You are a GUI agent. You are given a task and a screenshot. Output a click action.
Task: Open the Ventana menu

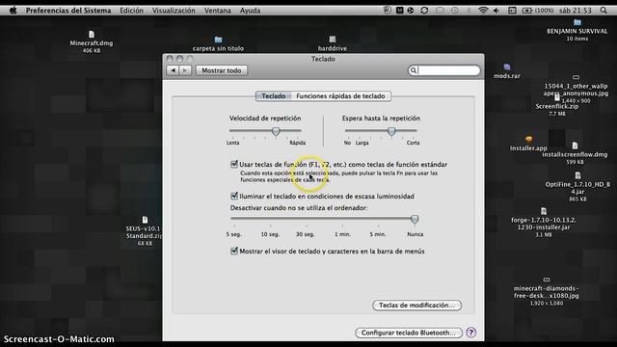click(x=217, y=11)
